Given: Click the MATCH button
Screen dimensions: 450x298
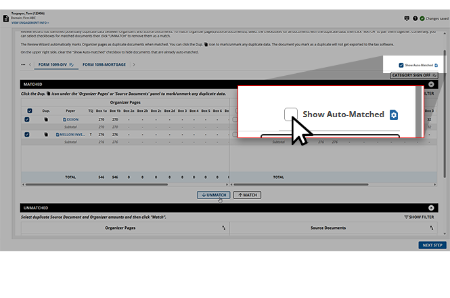Looking at the screenshot, I should coord(247,195).
